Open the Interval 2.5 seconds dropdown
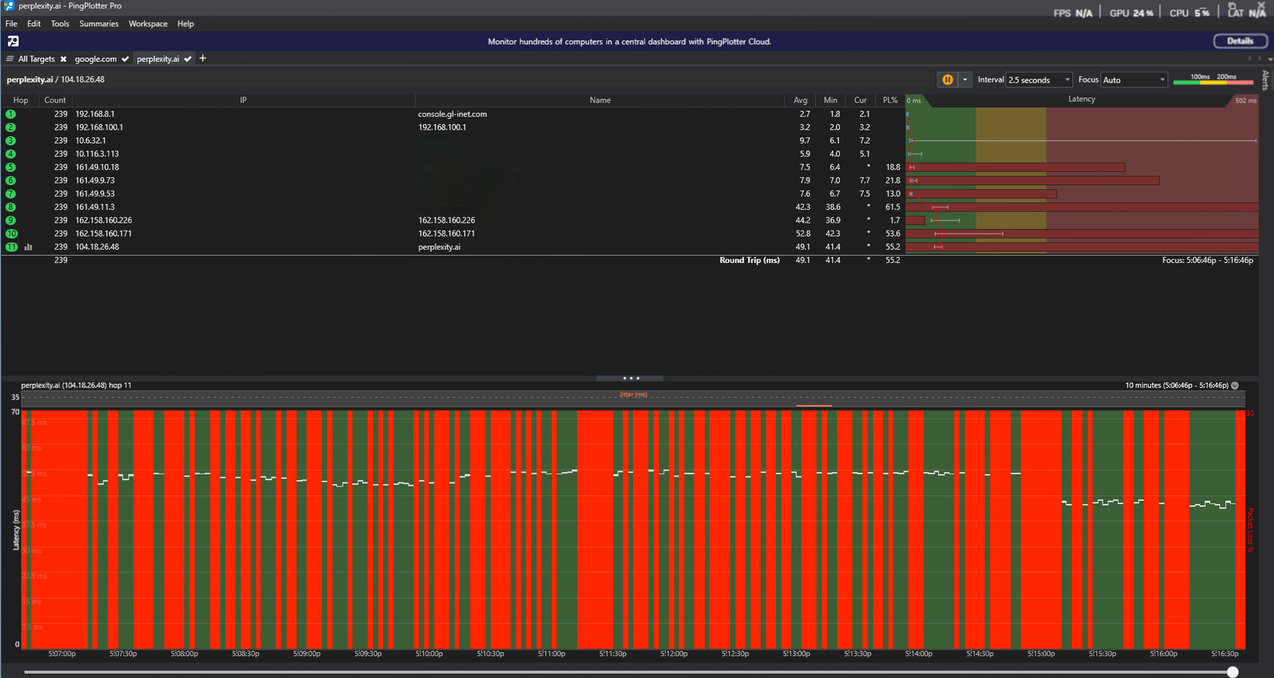The width and height of the screenshot is (1274, 678). pos(1039,79)
